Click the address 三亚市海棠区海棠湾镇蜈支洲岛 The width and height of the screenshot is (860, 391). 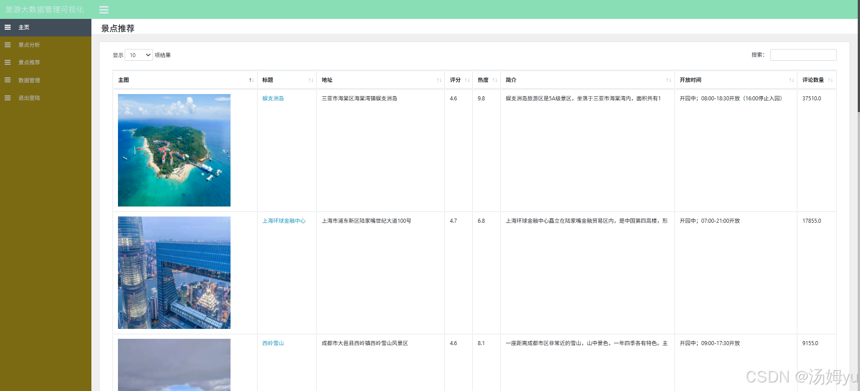click(x=359, y=99)
